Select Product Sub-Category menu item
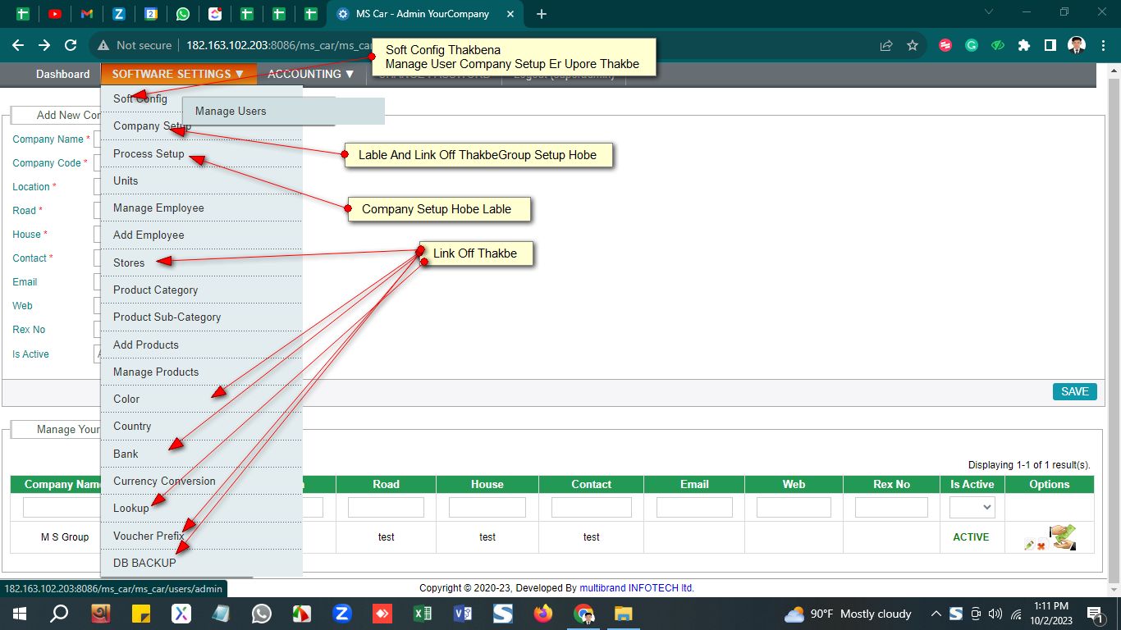The height and width of the screenshot is (630, 1121). (202, 317)
